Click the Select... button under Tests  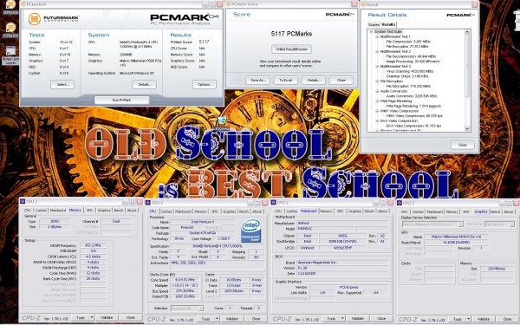pyautogui.click(x=62, y=85)
